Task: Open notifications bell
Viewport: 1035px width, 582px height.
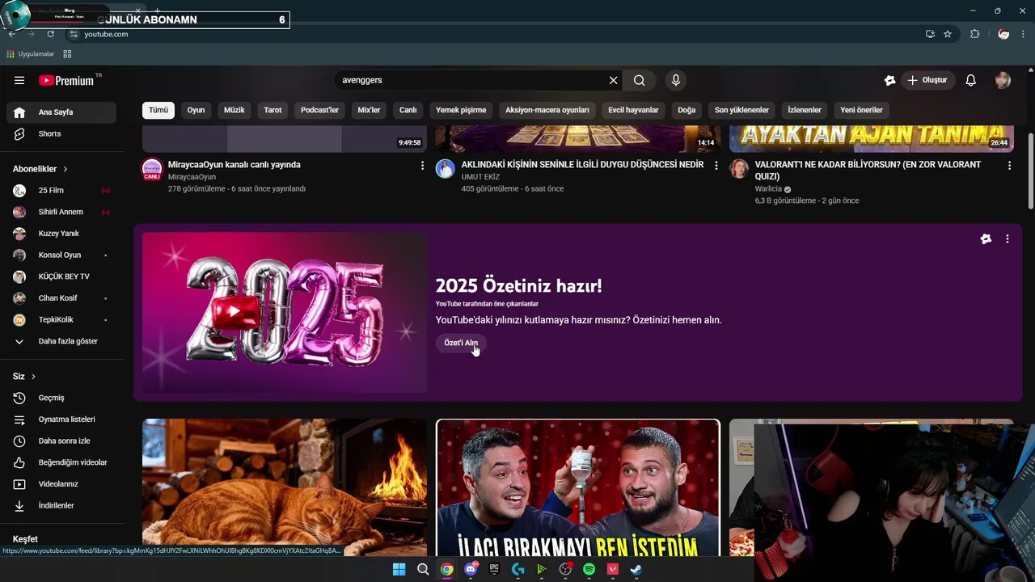Action: (971, 80)
